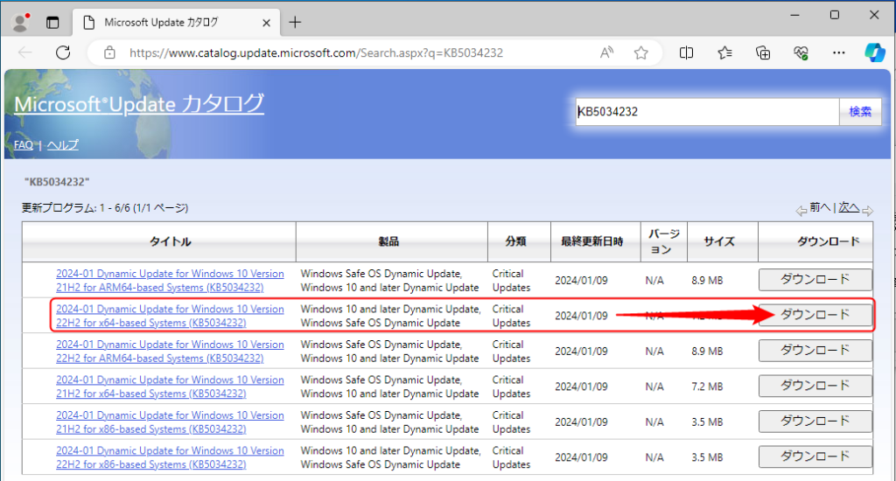This screenshot has height=481, width=896.
Task: Click the address bar URL
Action: tap(316, 53)
